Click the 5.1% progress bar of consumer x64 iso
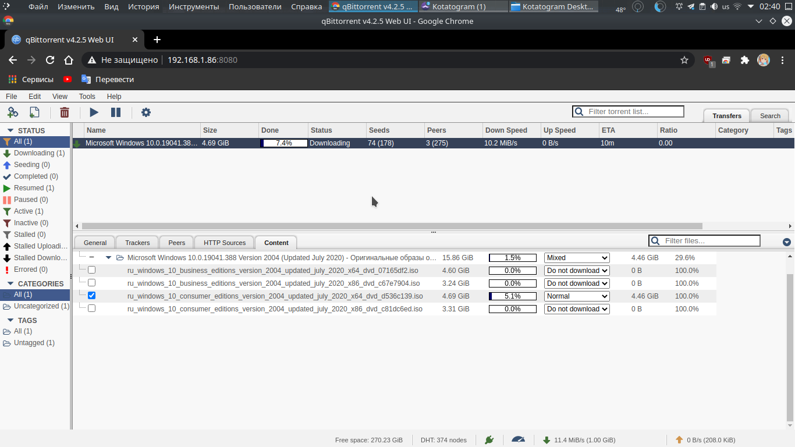Image resolution: width=795 pixels, height=447 pixels. [x=513, y=296]
